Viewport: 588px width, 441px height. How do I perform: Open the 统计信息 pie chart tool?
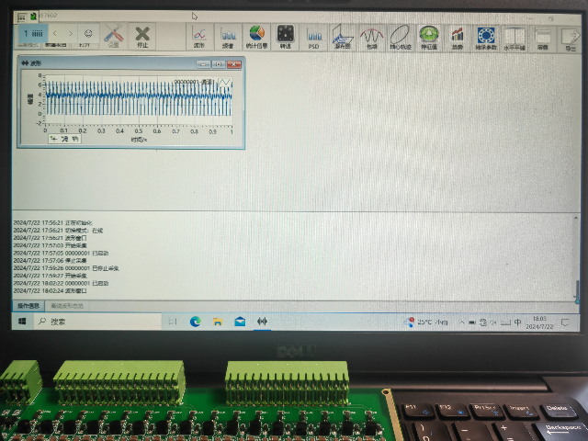coord(257,37)
